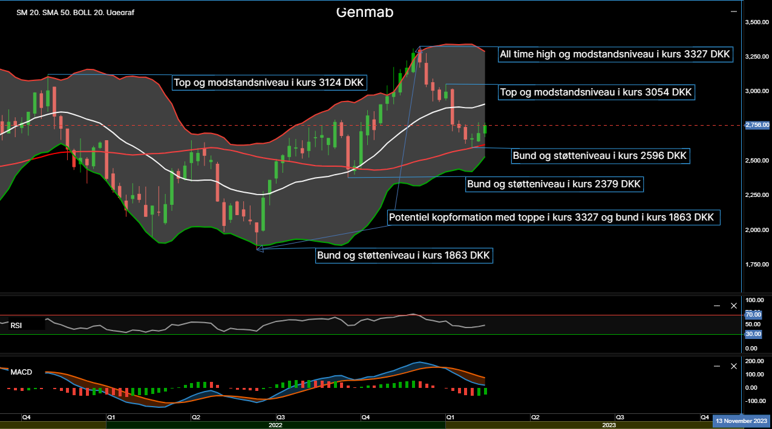Select the 'Top og modstandsniveau i kurs 3054 DKK' annotation
Screen dimensions: 772x429
[596, 92]
